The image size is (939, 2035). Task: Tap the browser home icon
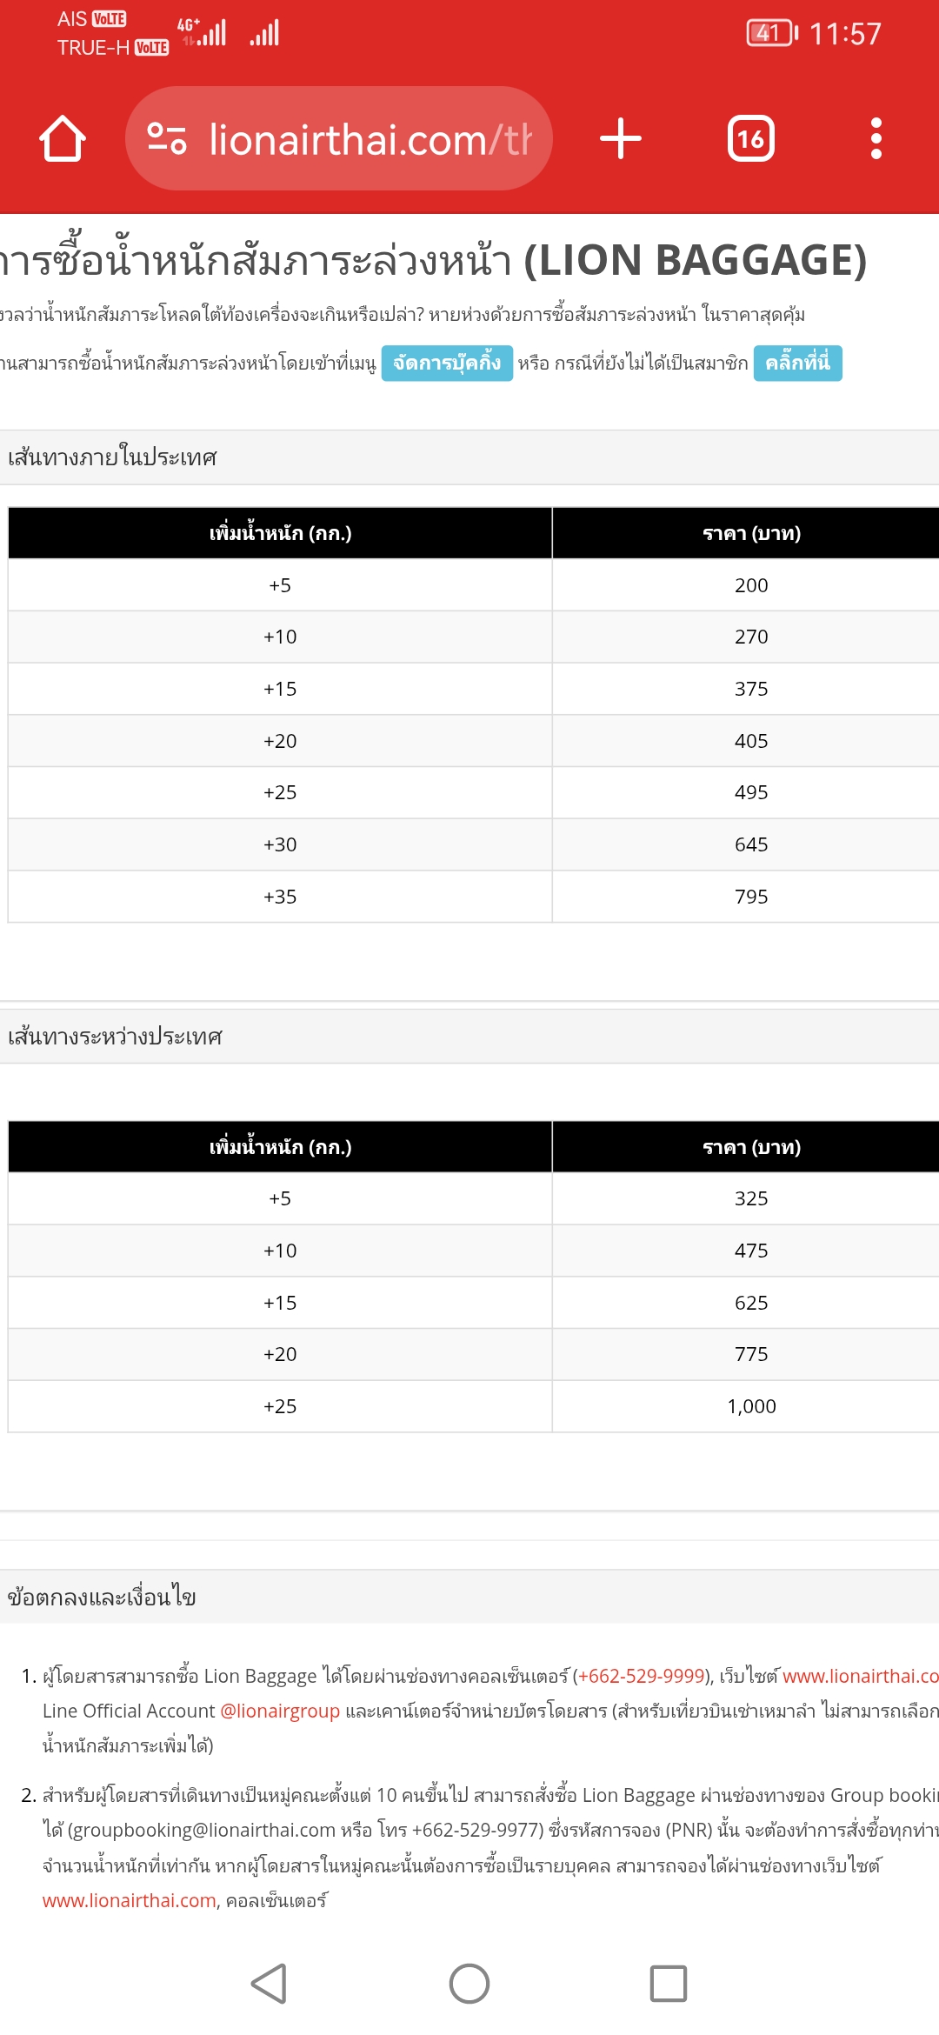tap(63, 139)
